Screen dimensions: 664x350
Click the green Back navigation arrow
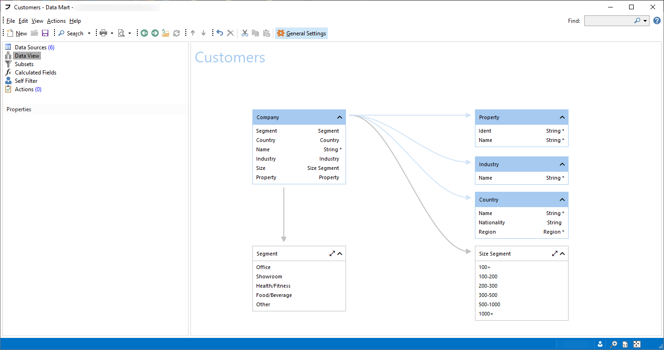(144, 33)
